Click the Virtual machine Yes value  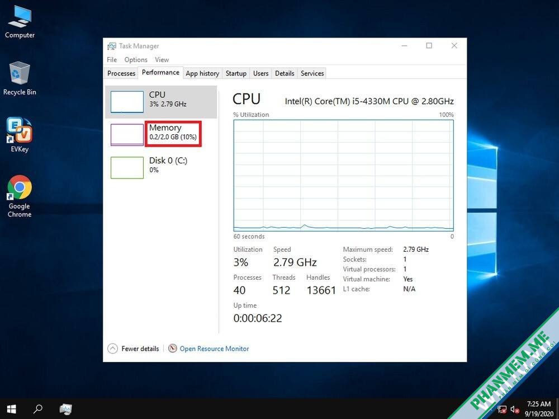click(x=408, y=279)
